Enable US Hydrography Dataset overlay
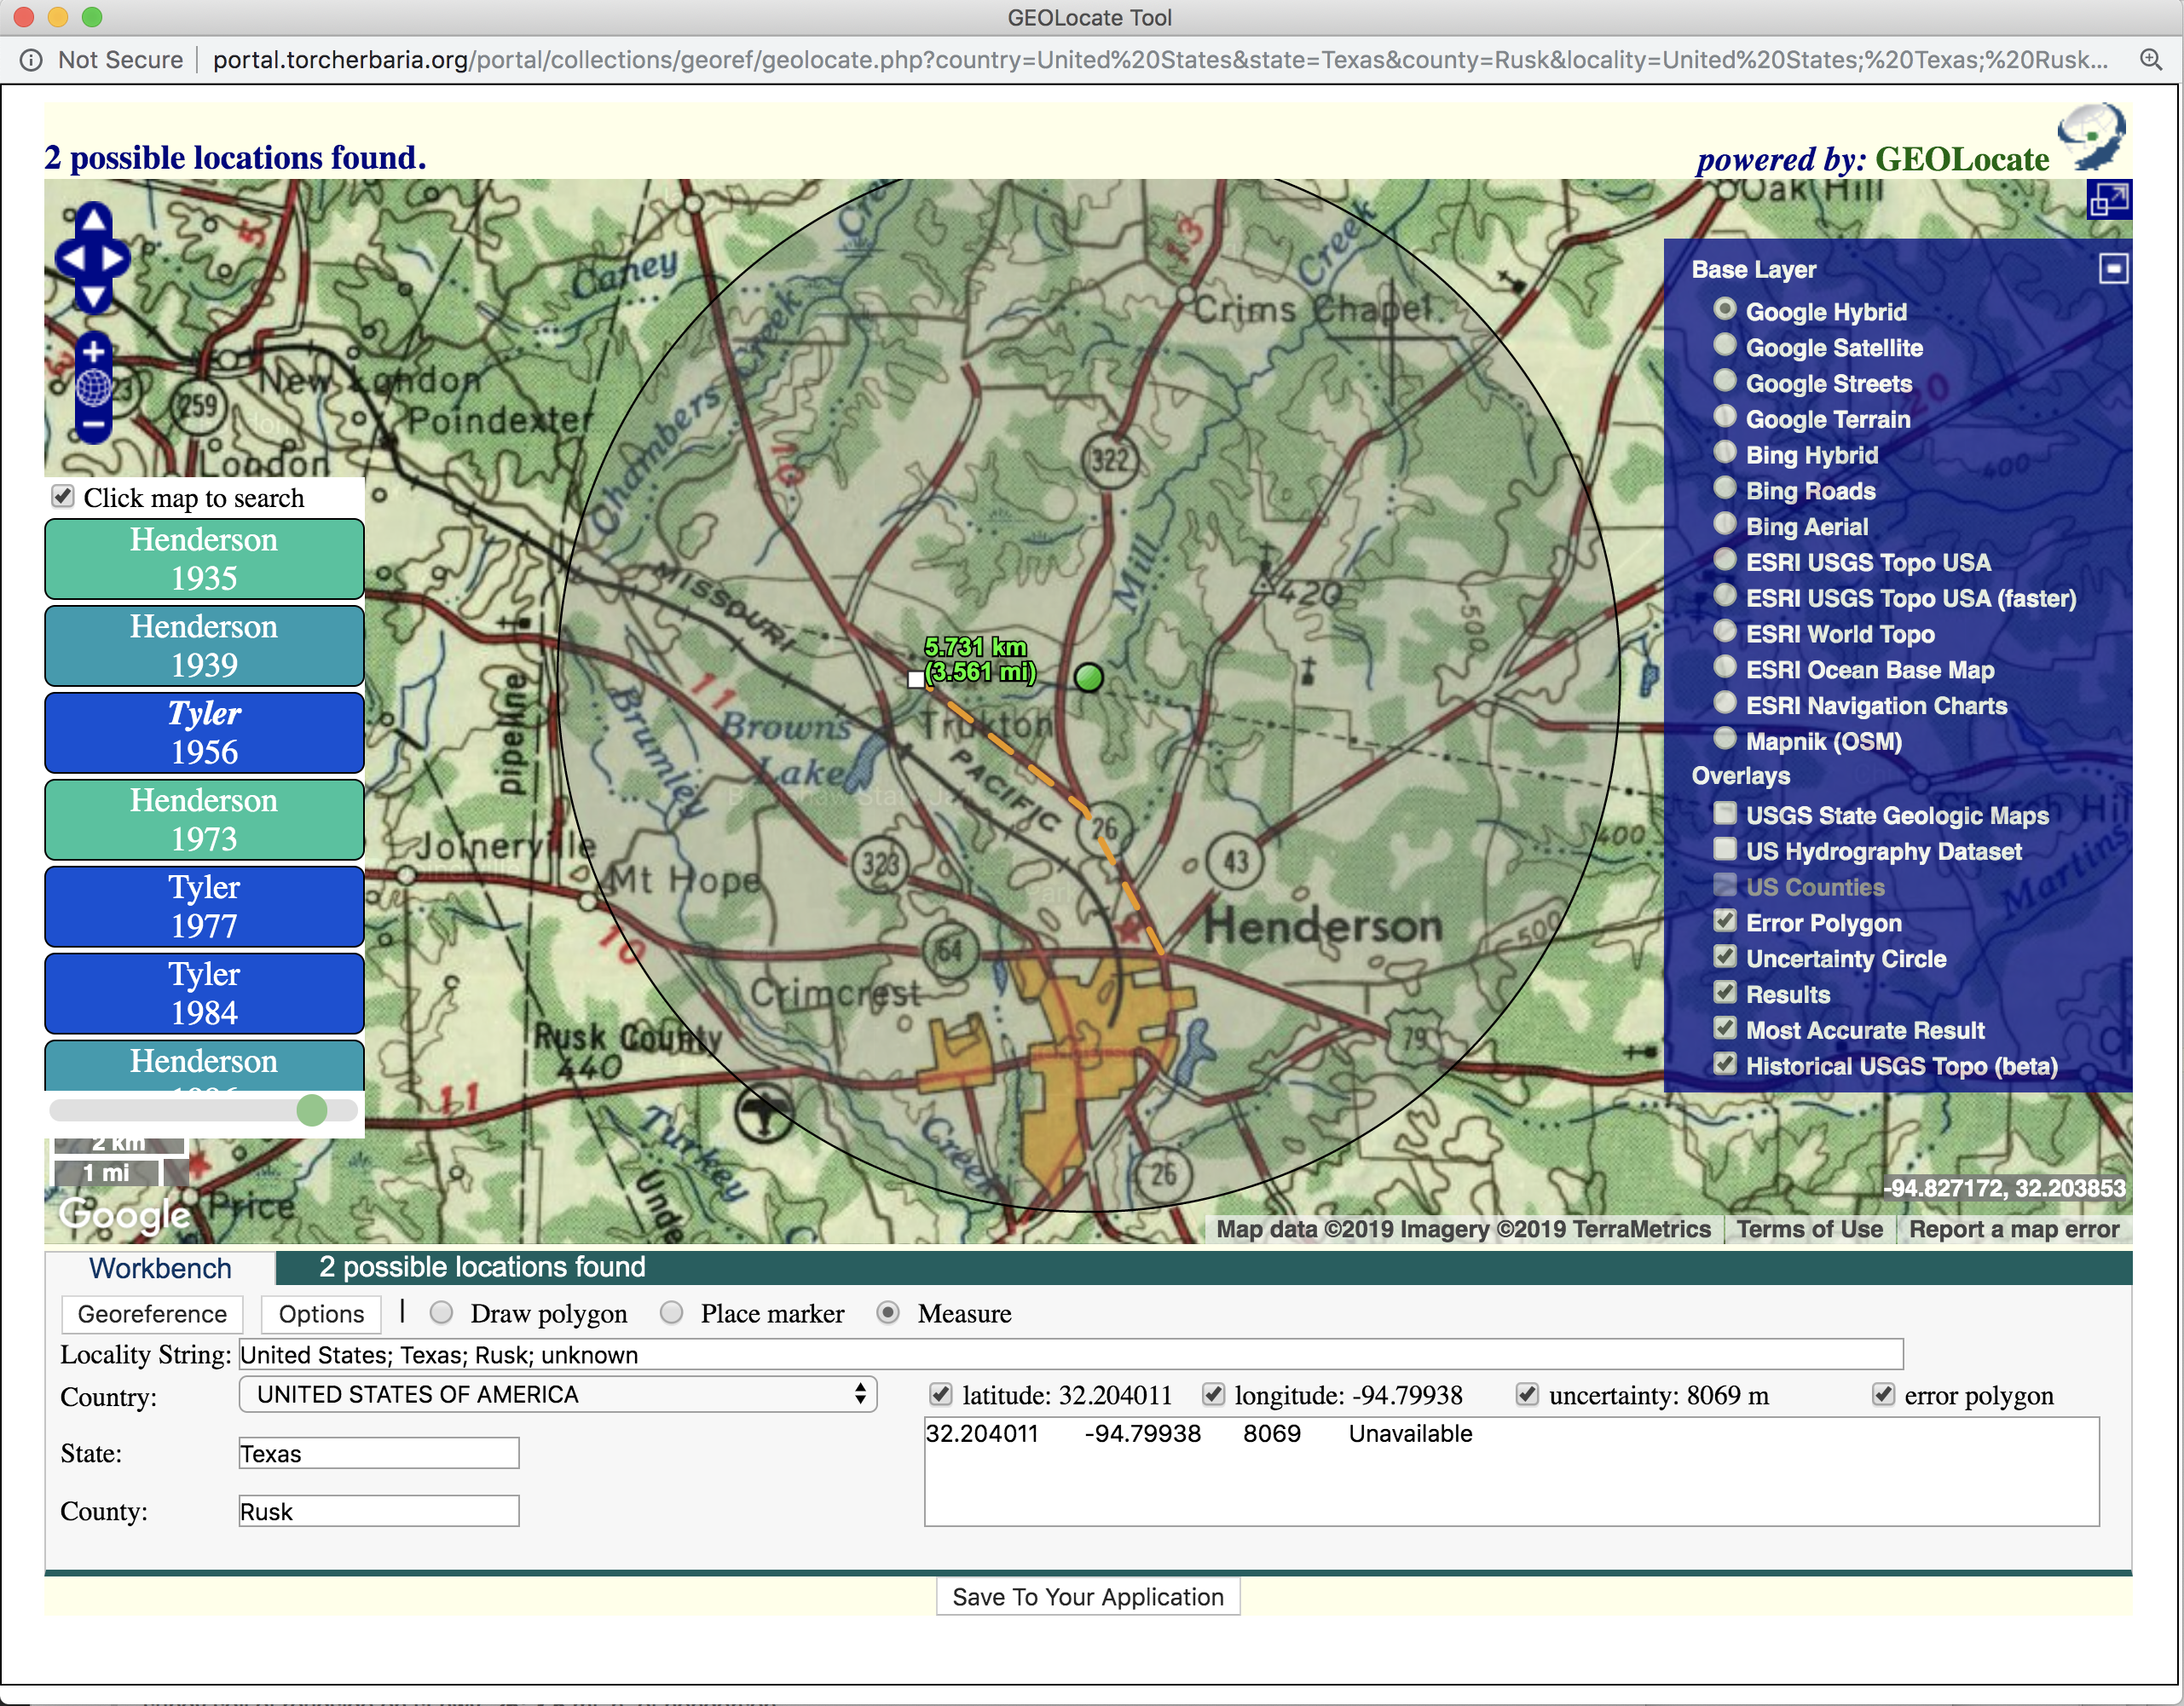 [x=1724, y=850]
